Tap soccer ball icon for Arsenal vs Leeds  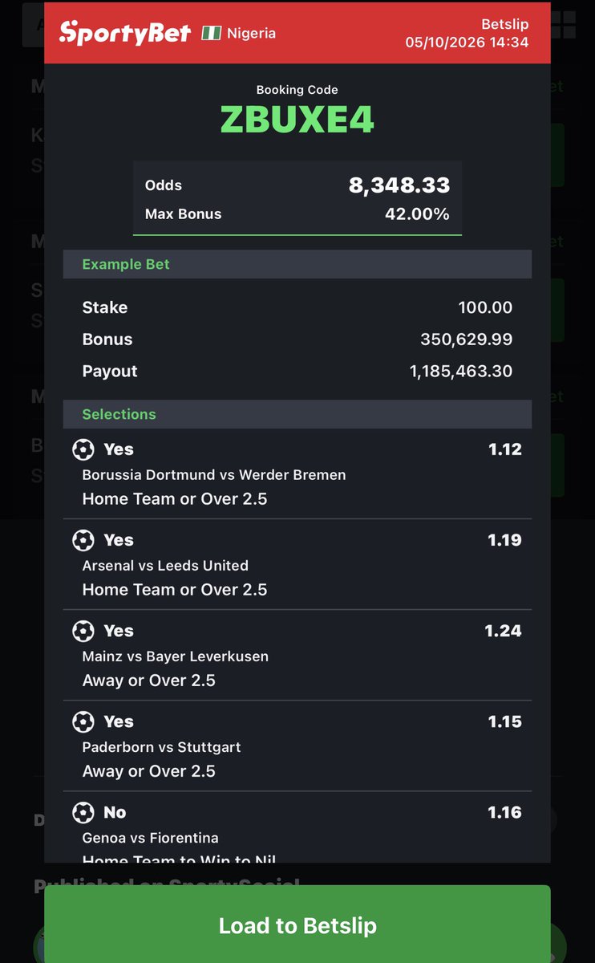click(83, 540)
